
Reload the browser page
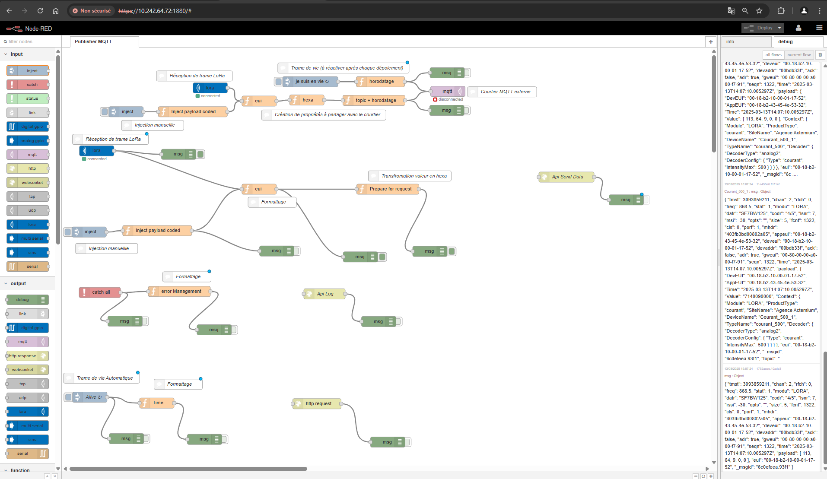[x=40, y=11]
